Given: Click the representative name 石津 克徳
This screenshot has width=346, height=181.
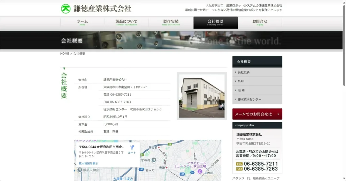Looking at the screenshot, I should coord(111,132).
